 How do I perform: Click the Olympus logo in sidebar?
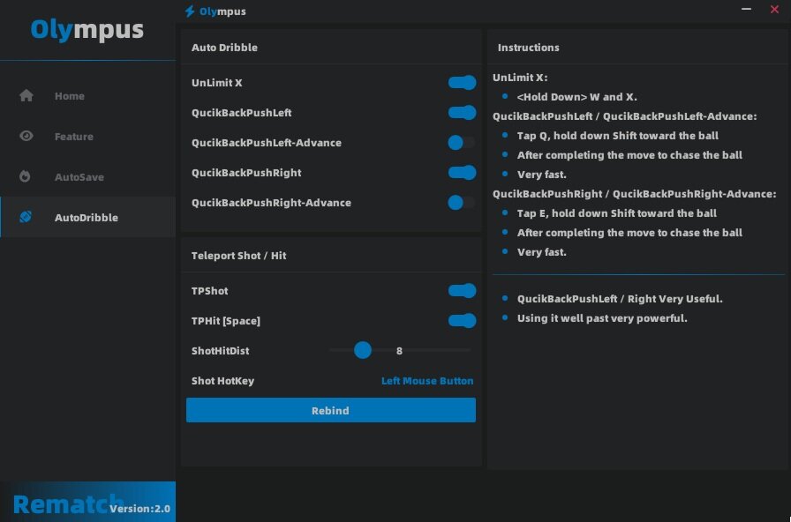[87, 29]
